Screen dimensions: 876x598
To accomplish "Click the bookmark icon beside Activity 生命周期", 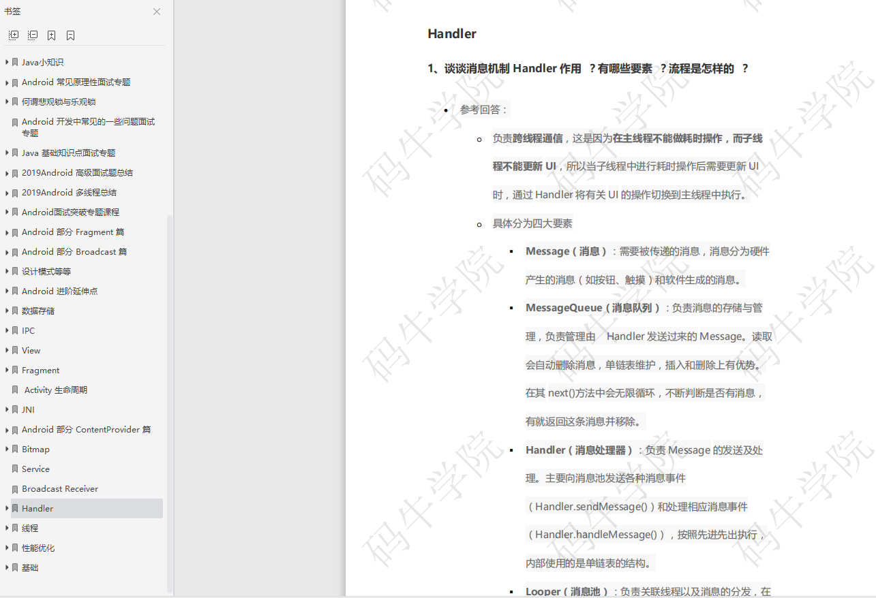I will (x=15, y=390).
